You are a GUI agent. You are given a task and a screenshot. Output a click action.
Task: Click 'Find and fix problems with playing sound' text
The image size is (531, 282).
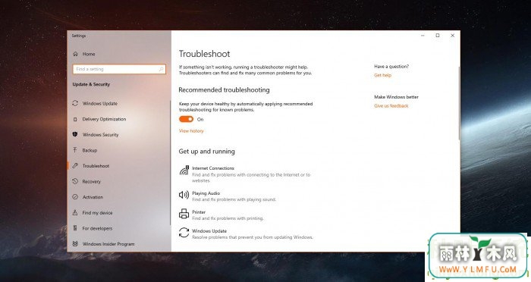(234, 199)
